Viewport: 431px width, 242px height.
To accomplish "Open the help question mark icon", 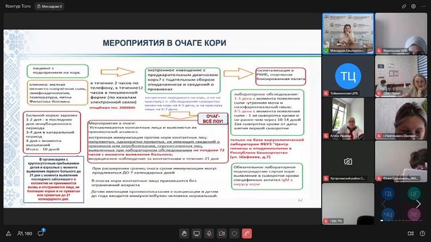I will coord(422,233).
